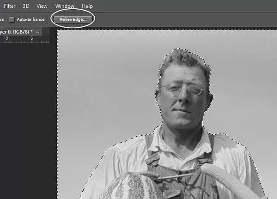Select the Layer 0, RGB/8 document tab
Screen dimensions: 277x199
click(21, 32)
